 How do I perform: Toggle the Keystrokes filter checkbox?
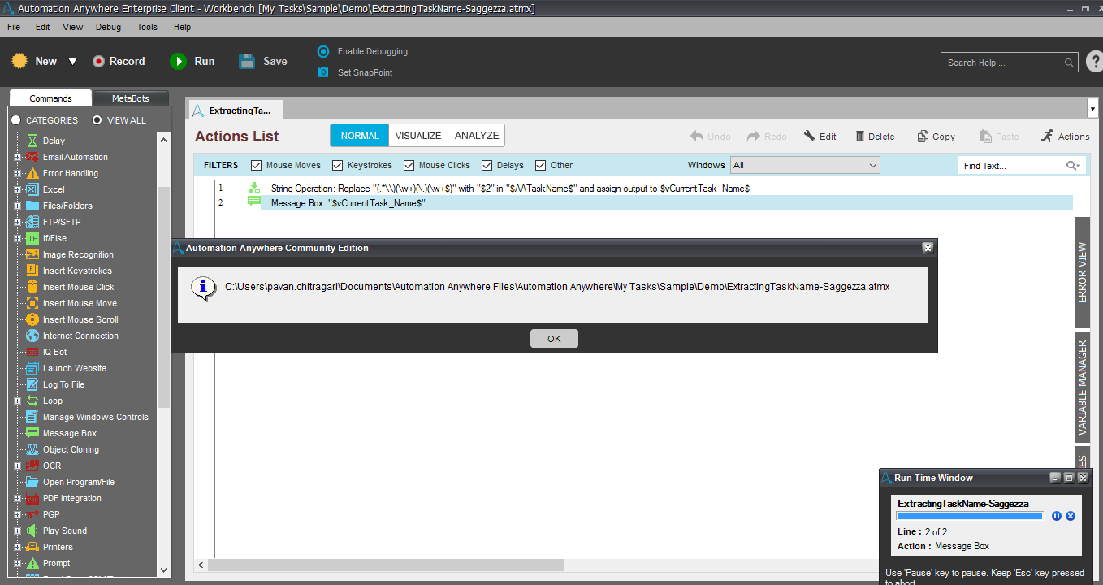pyautogui.click(x=338, y=165)
